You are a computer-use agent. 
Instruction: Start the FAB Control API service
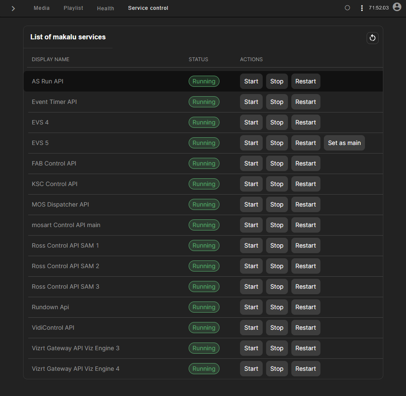(251, 163)
